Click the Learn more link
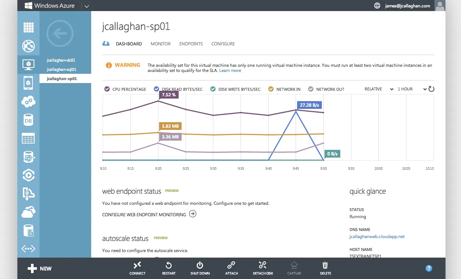461x279 pixels. tap(230, 70)
